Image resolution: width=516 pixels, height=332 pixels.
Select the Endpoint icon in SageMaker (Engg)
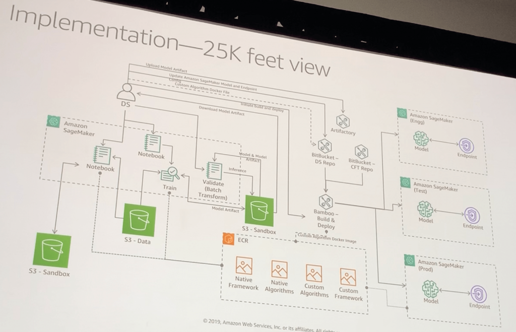point(466,146)
